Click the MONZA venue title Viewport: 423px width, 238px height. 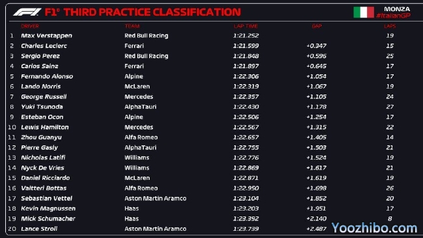point(397,9)
